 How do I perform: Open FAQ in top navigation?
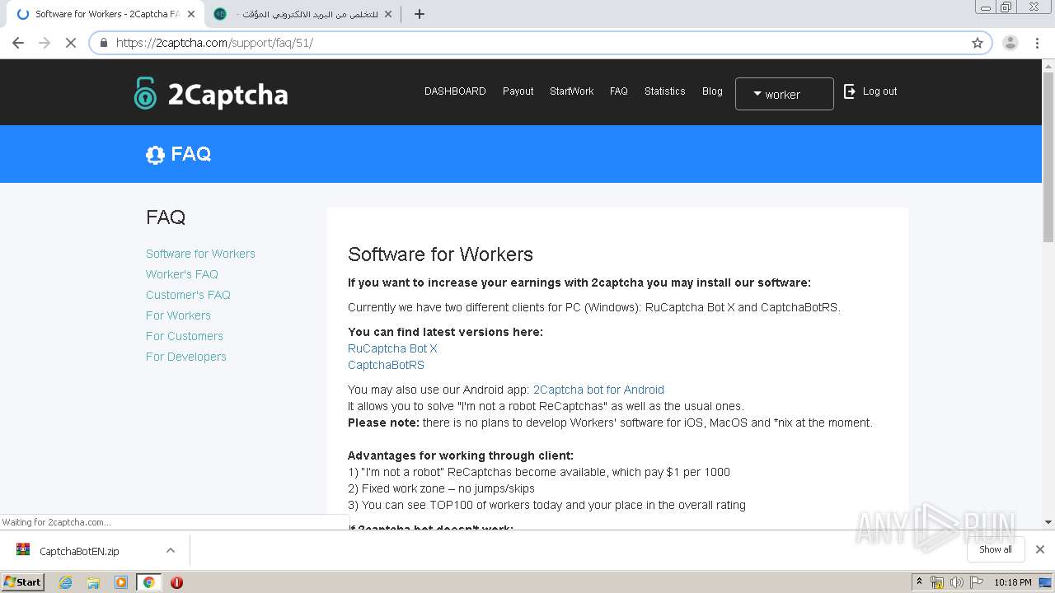[619, 91]
